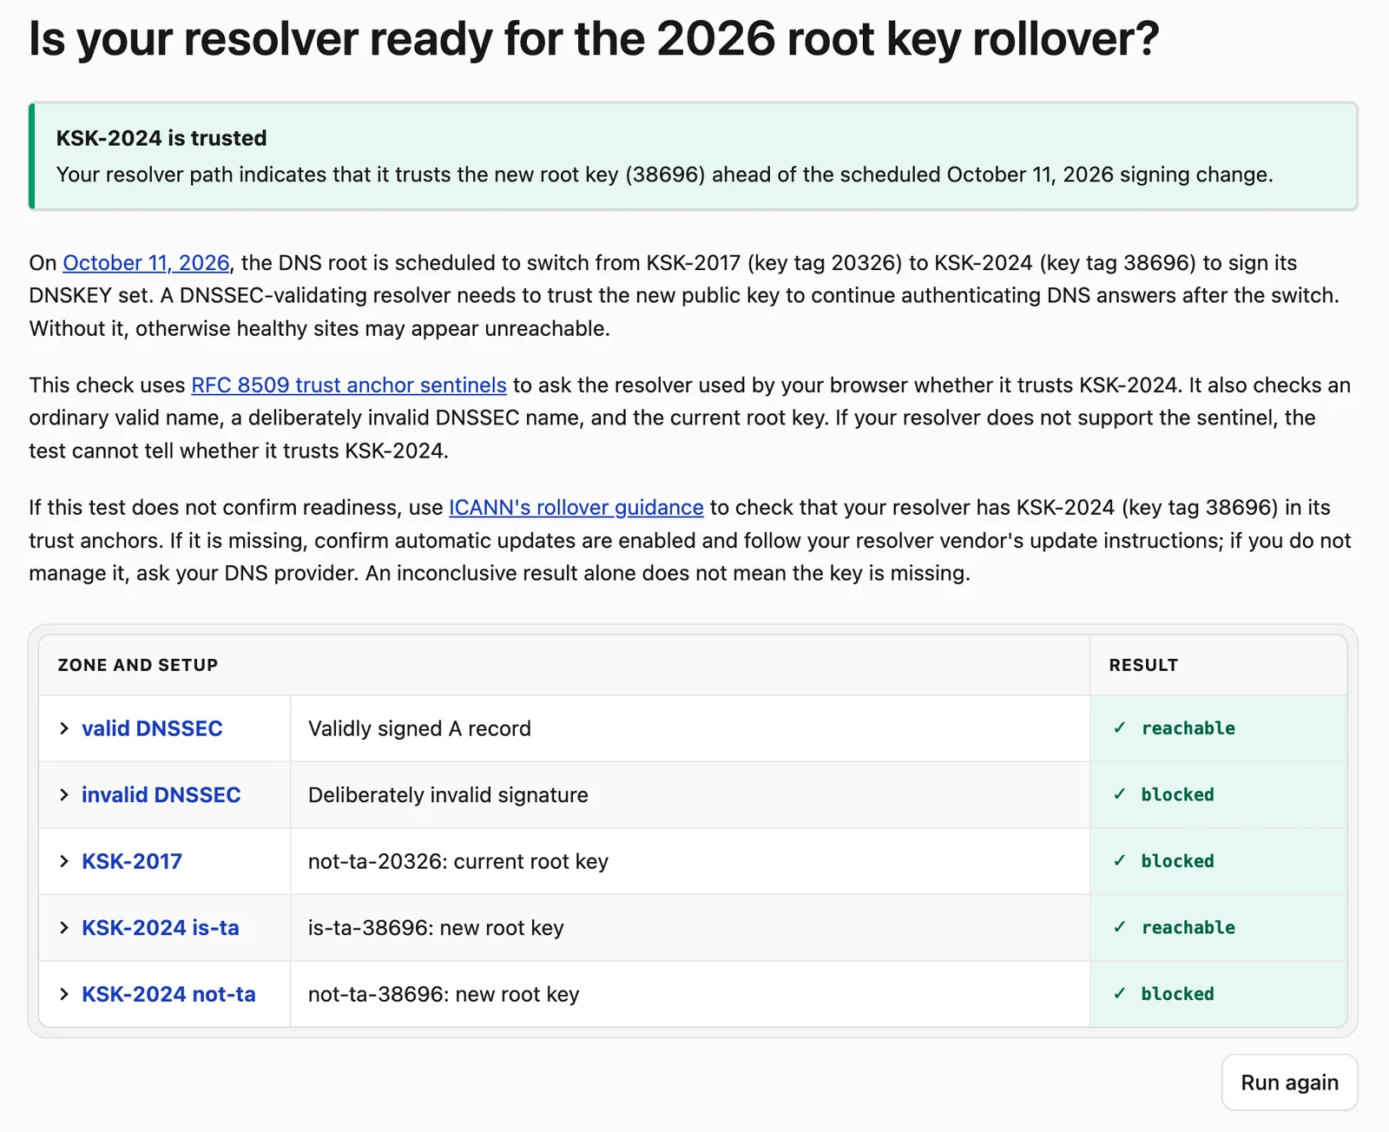Click the checkmark in KSK-2024 is-ta result

pyautogui.click(x=1120, y=927)
